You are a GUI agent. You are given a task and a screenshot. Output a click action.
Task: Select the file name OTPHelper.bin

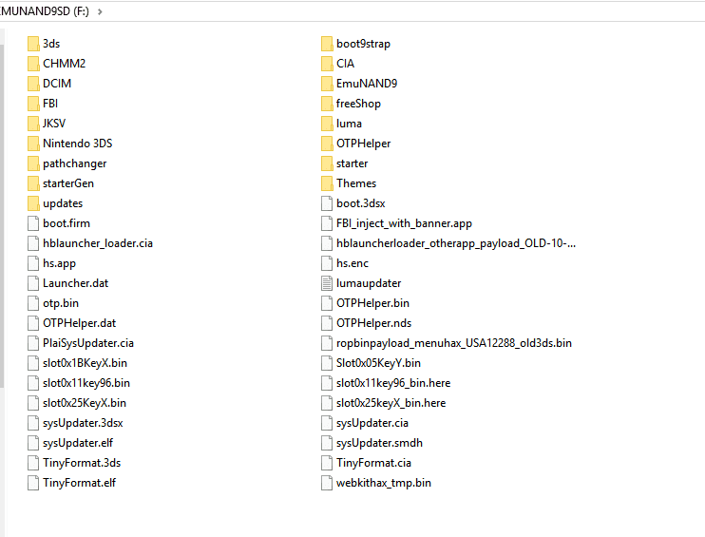(x=372, y=303)
